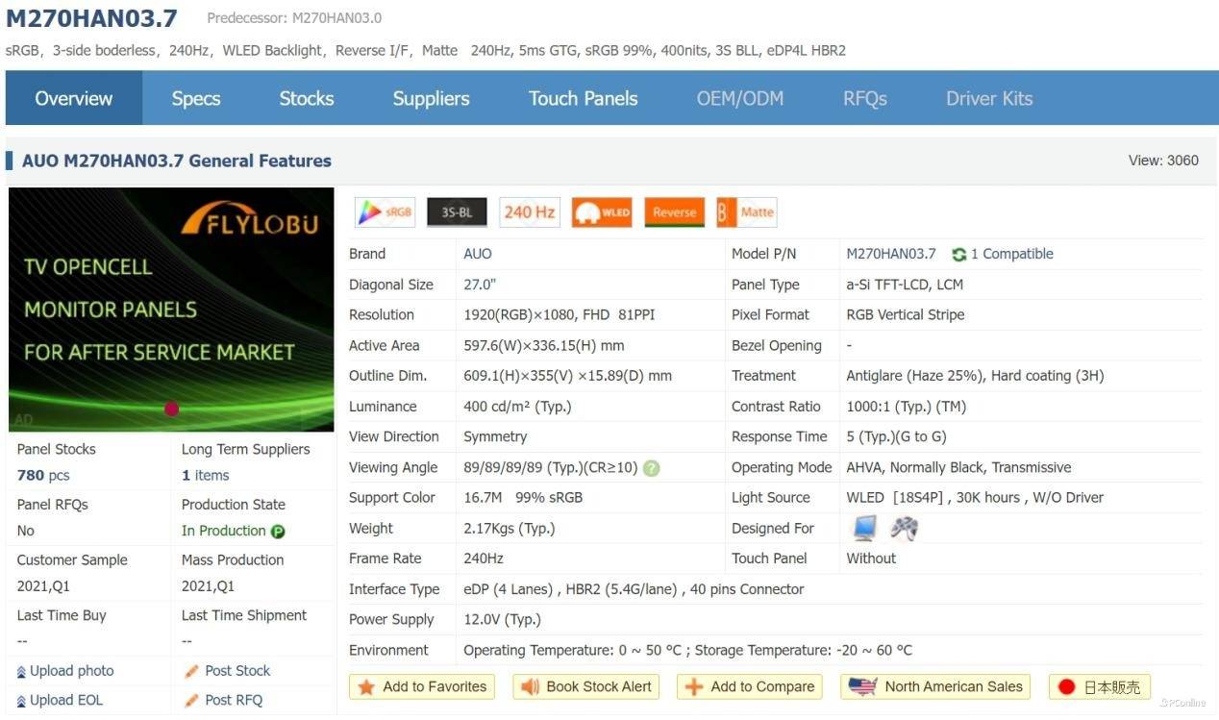Click the a-Si TFT-LCD, LCM panel type value
1219x720 pixels.
(x=905, y=285)
